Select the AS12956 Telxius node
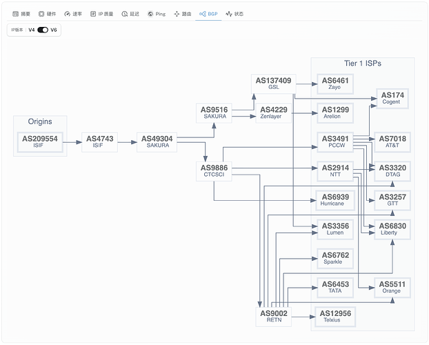This screenshot has width=429, height=345. tap(335, 317)
